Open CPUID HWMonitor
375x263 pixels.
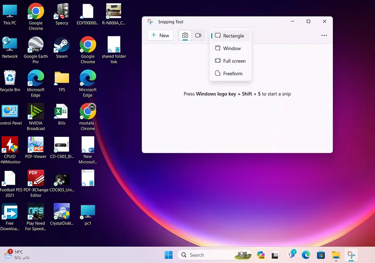tap(10, 145)
